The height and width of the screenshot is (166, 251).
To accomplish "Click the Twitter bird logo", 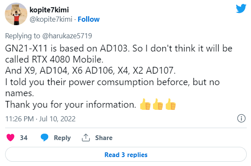I will tap(241, 9).
